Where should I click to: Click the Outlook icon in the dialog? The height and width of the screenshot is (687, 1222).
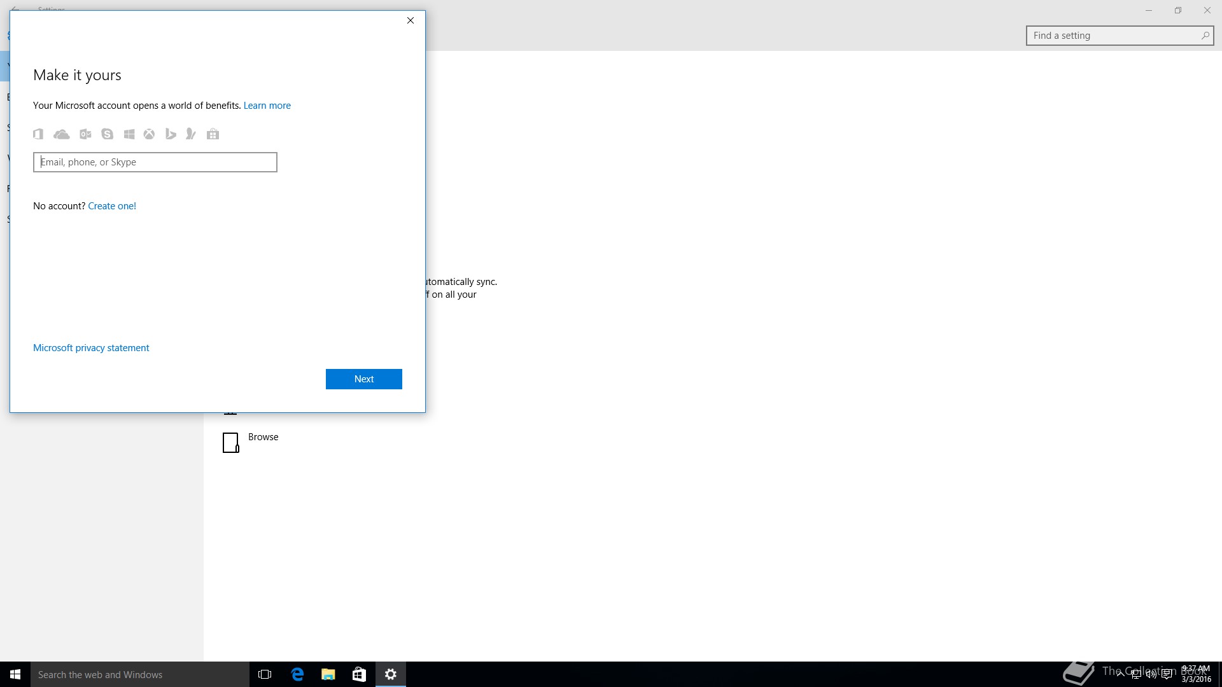[x=85, y=134]
